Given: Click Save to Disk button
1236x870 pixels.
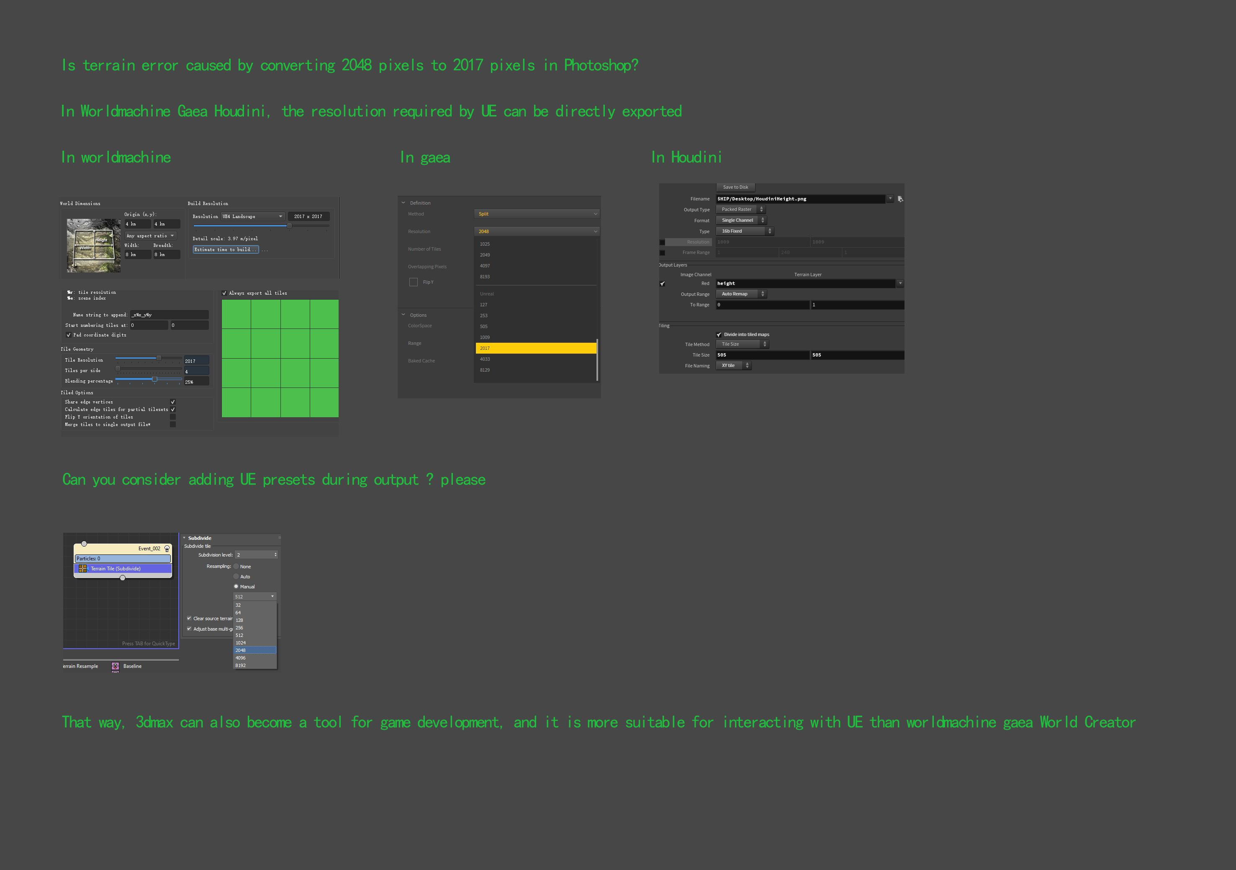Looking at the screenshot, I should [736, 187].
